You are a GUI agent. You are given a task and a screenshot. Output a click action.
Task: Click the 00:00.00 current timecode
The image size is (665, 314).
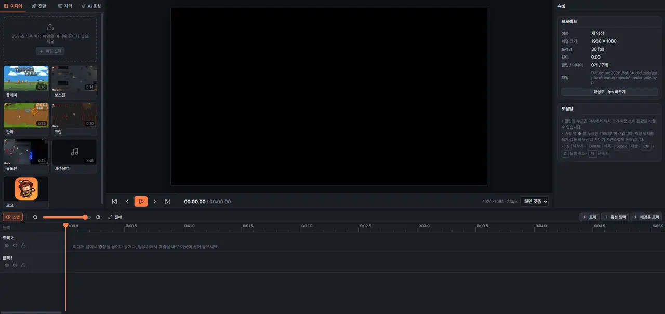point(195,202)
